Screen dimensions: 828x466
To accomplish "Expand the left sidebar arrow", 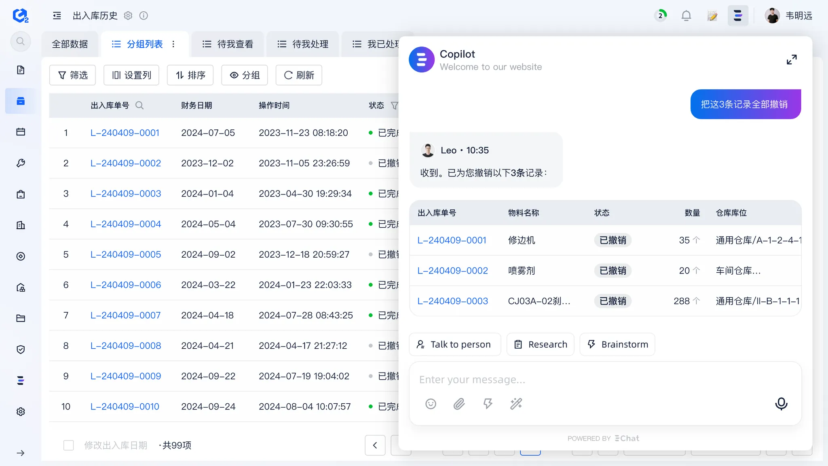I will coord(21,453).
